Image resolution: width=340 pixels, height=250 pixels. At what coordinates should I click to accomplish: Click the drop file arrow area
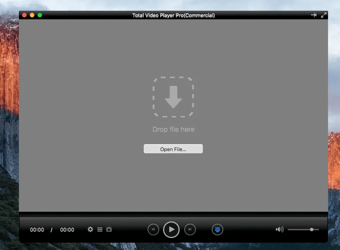(x=173, y=97)
